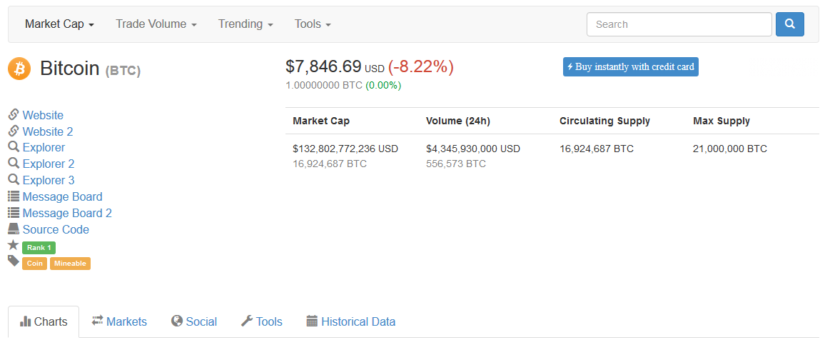This screenshot has height=345, width=825.
Task: Click the magnifier icon beside Explorer
Action: (14, 147)
